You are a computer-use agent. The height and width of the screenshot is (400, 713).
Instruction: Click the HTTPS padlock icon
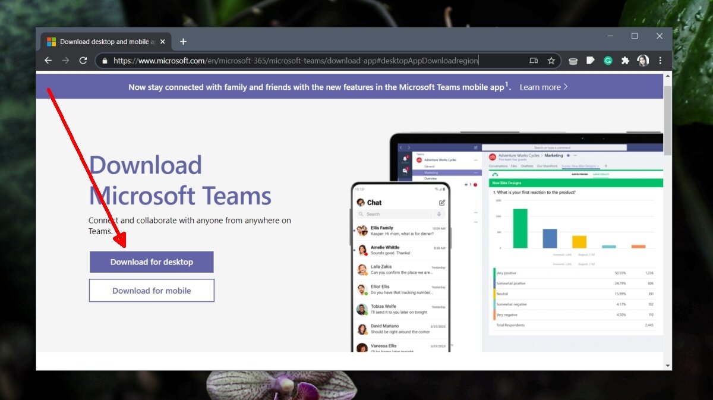tap(104, 60)
